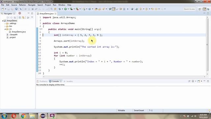Click the New Java Package toolbar icon
211x119 pixels.
[84, 9]
